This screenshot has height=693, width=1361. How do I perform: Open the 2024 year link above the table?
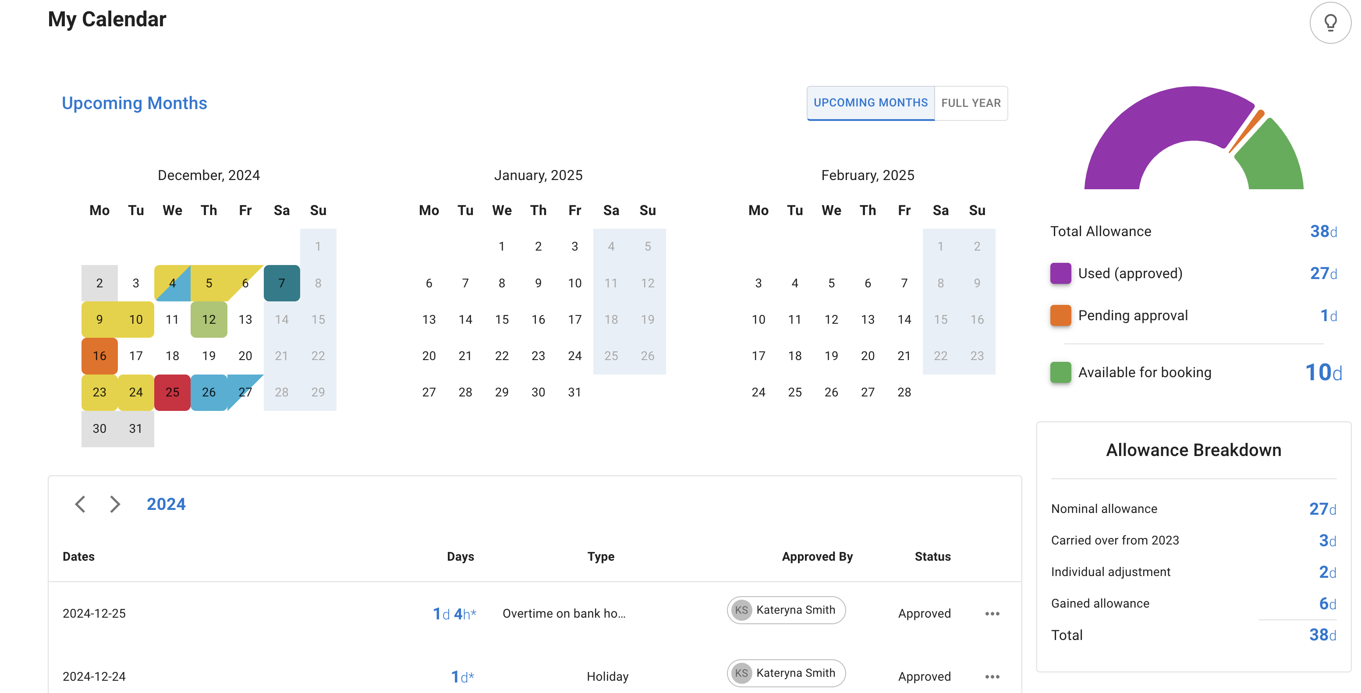(x=165, y=505)
